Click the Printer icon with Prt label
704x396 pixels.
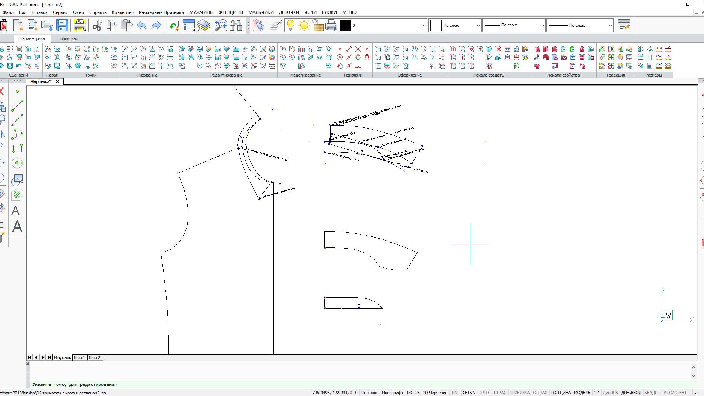pyautogui.click(x=80, y=25)
